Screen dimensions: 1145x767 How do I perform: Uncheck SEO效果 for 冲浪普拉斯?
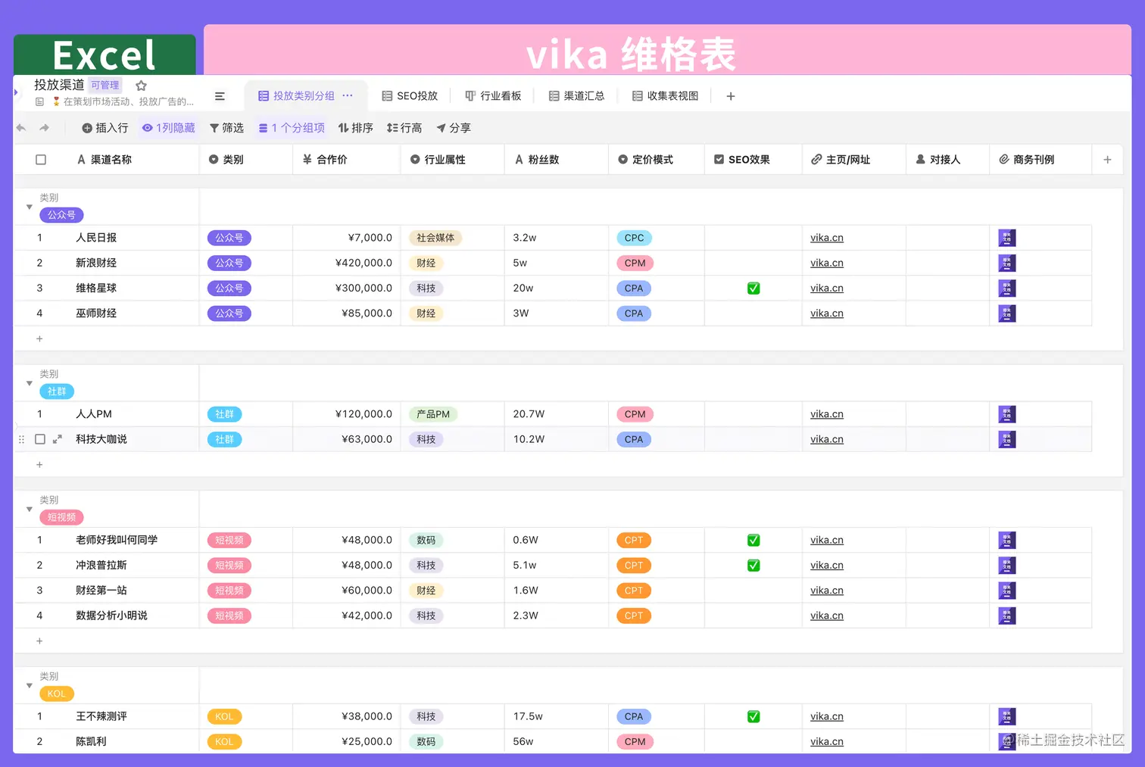click(x=753, y=566)
